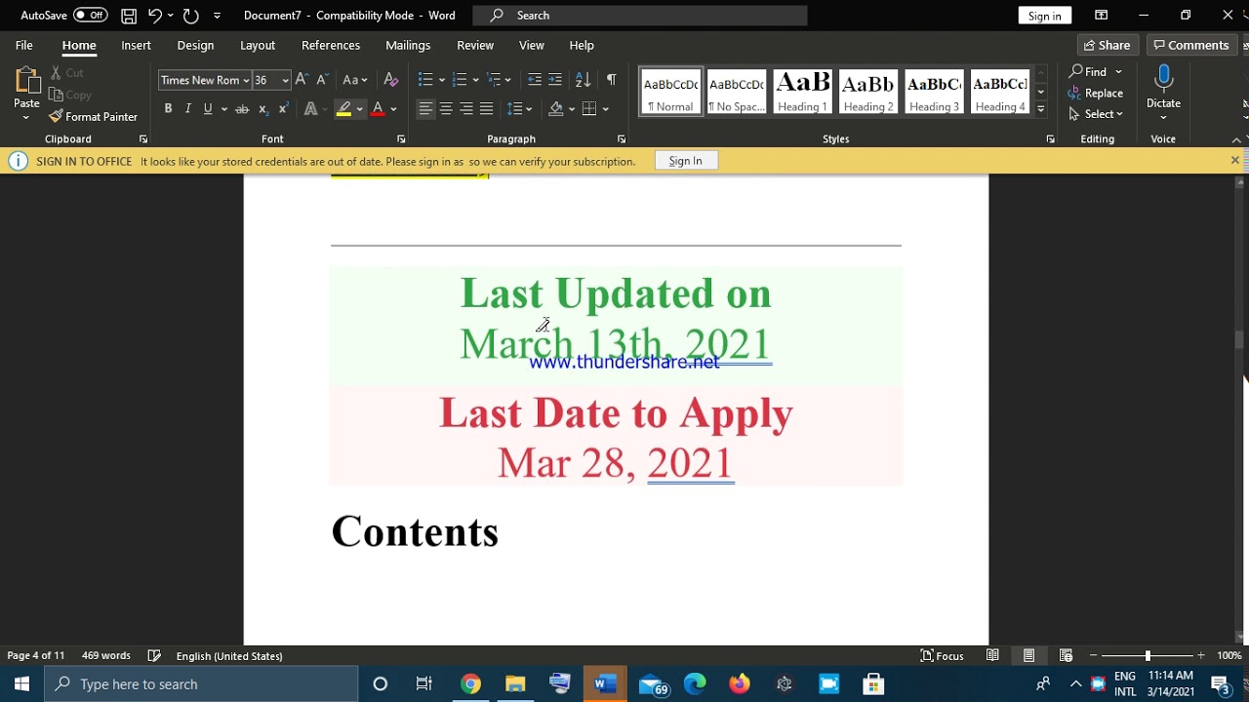This screenshot has height=702, width=1249.
Task: Increase font size with Grow Font icon
Action: tap(302, 80)
